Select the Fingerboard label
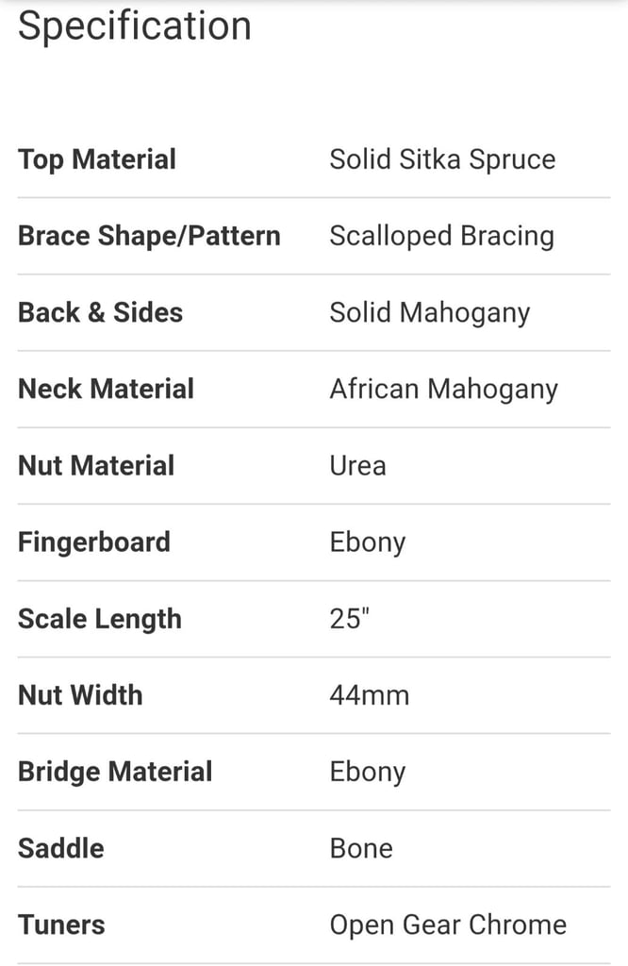The image size is (628, 966). 94,542
